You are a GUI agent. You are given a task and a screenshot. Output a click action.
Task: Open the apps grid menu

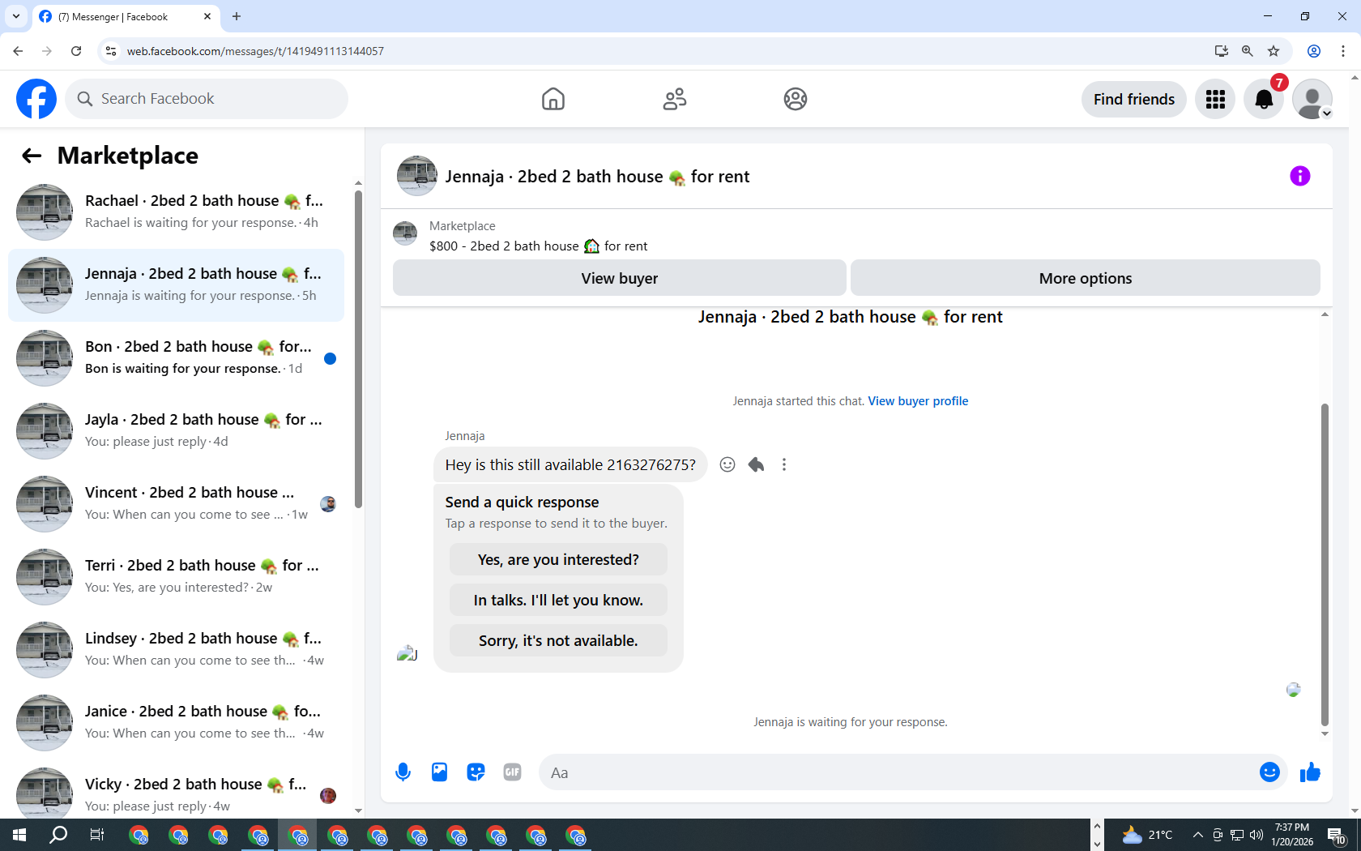pos(1215,99)
